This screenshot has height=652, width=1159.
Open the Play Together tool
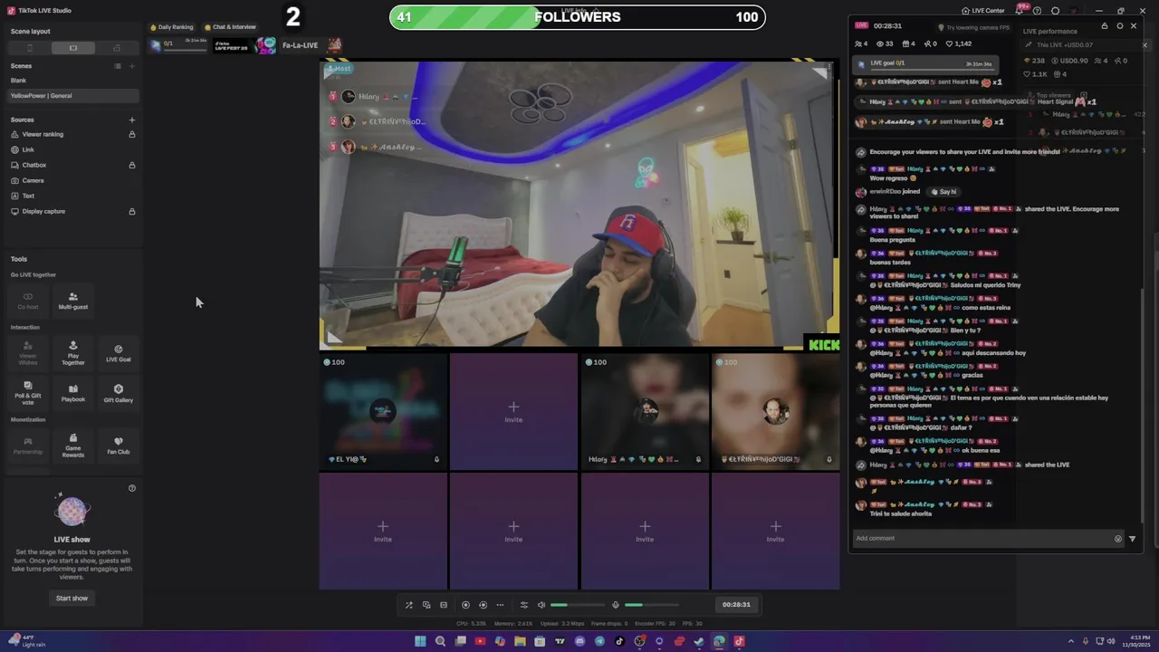tap(73, 352)
